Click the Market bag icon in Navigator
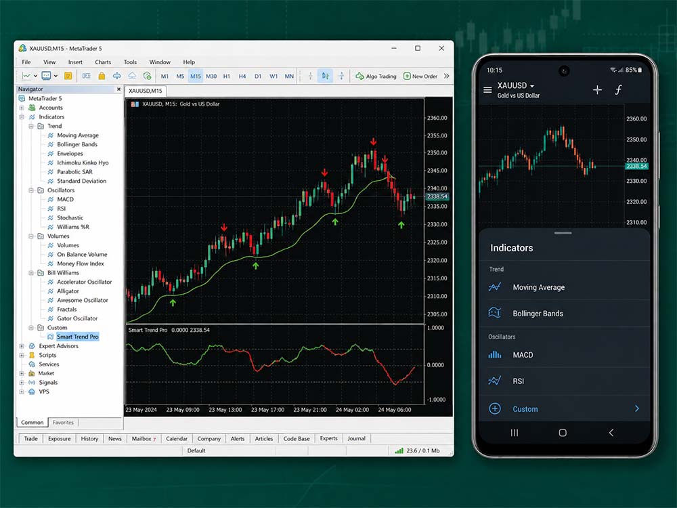The image size is (677, 508). pyautogui.click(x=32, y=373)
